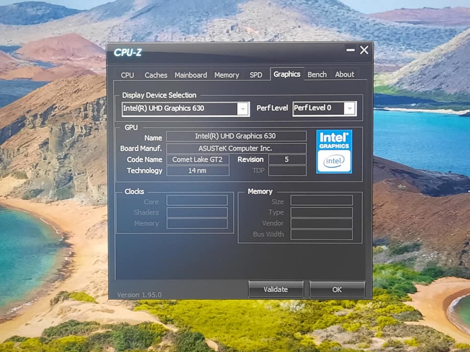Image resolution: width=470 pixels, height=352 pixels.
Task: Switch to the Bench tab
Action: 317,74
